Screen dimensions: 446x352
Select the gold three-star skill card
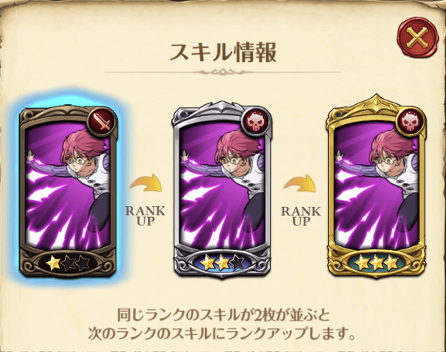(377, 186)
